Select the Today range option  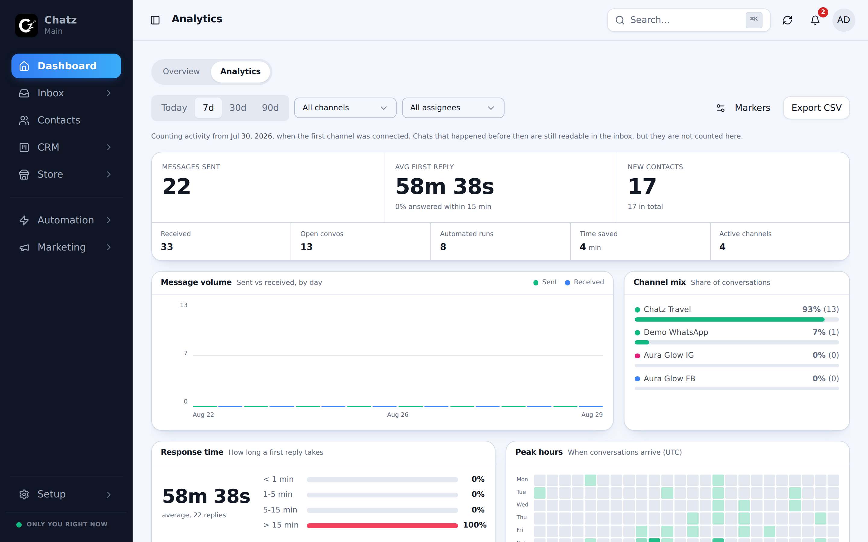pyautogui.click(x=174, y=108)
